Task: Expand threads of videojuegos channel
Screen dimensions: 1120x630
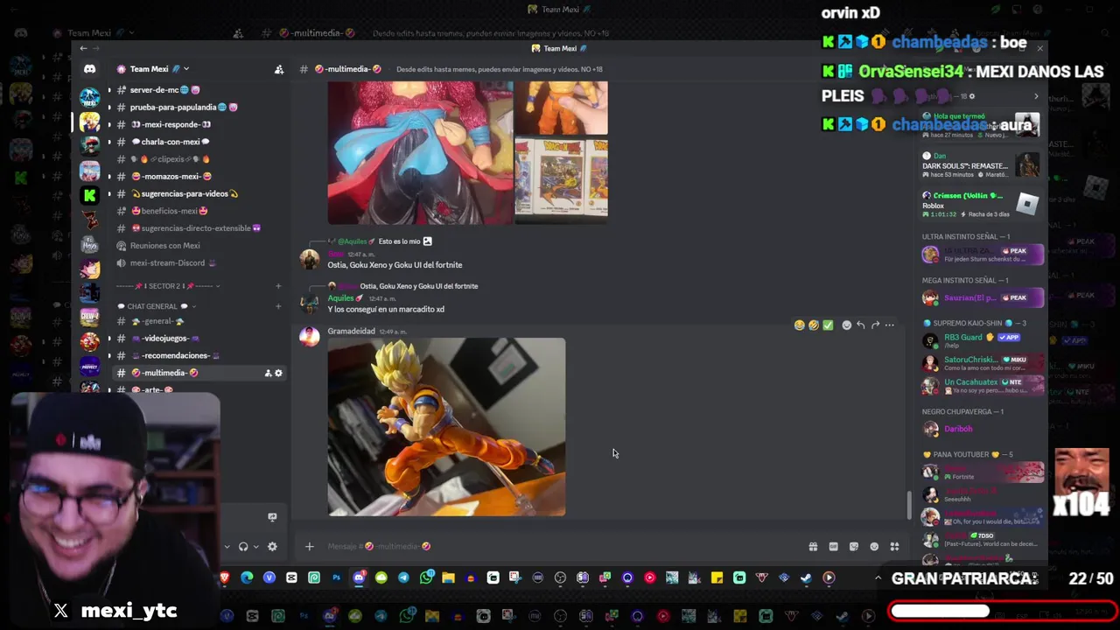Action: pos(109,339)
